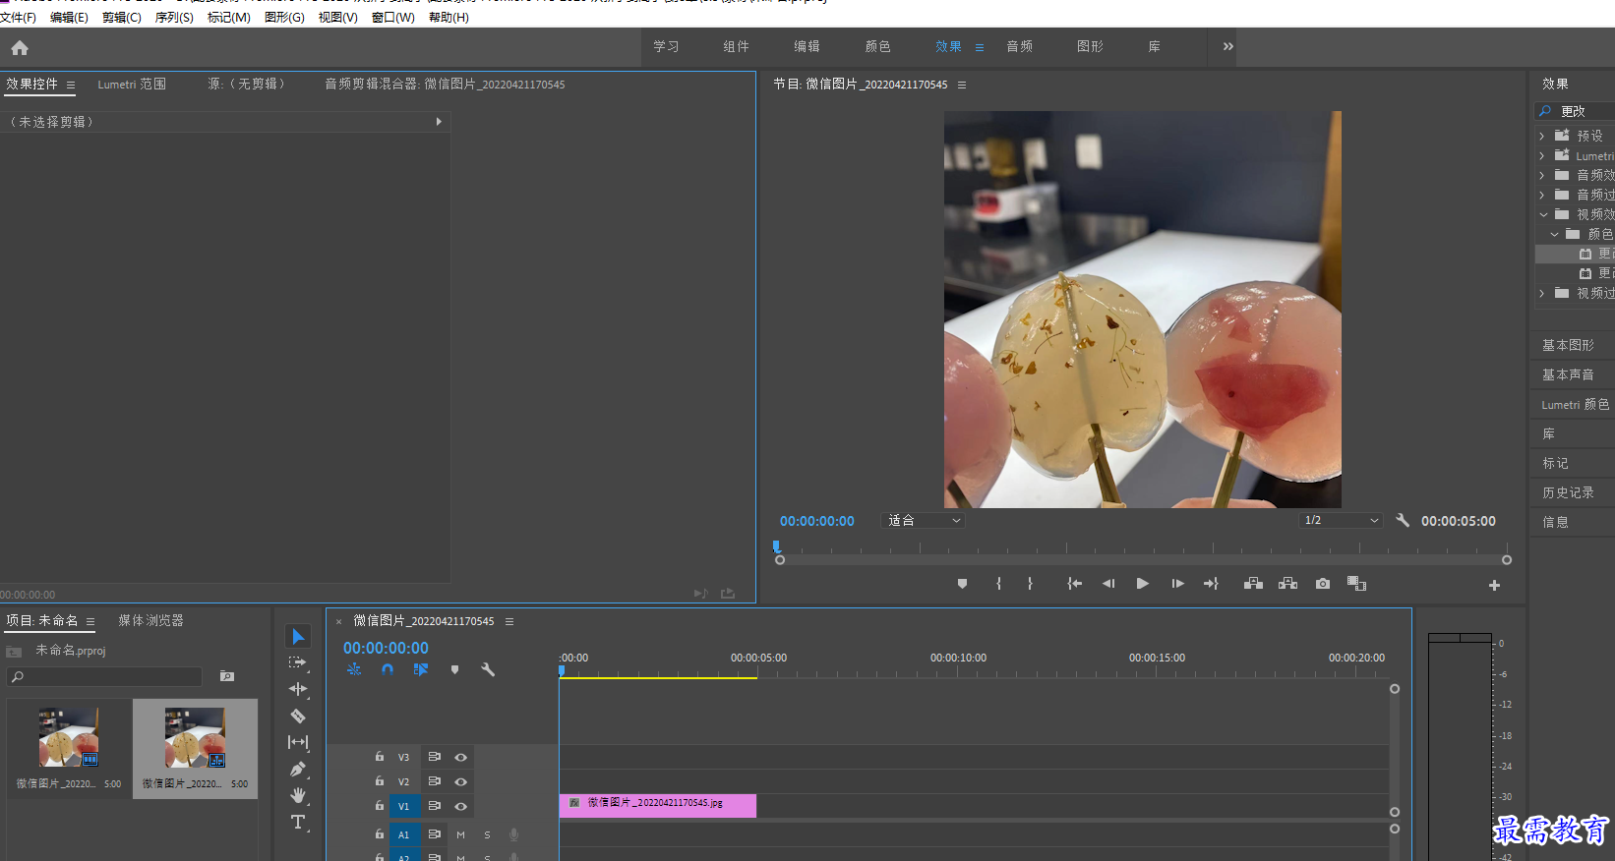Open the 文件(F) menu
The width and height of the screenshot is (1615, 861).
19,18
